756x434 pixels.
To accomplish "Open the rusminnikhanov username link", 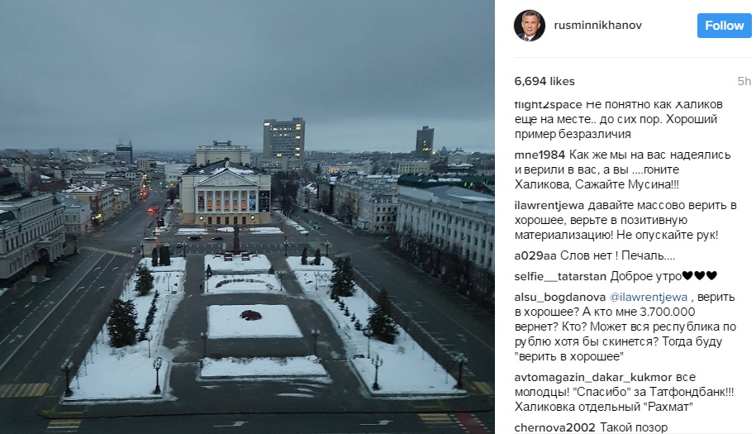I will point(598,25).
